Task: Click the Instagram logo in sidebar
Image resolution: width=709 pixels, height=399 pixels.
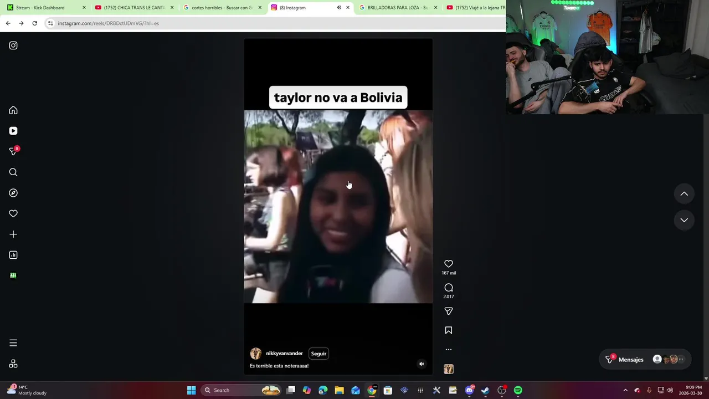Action: pos(13,45)
